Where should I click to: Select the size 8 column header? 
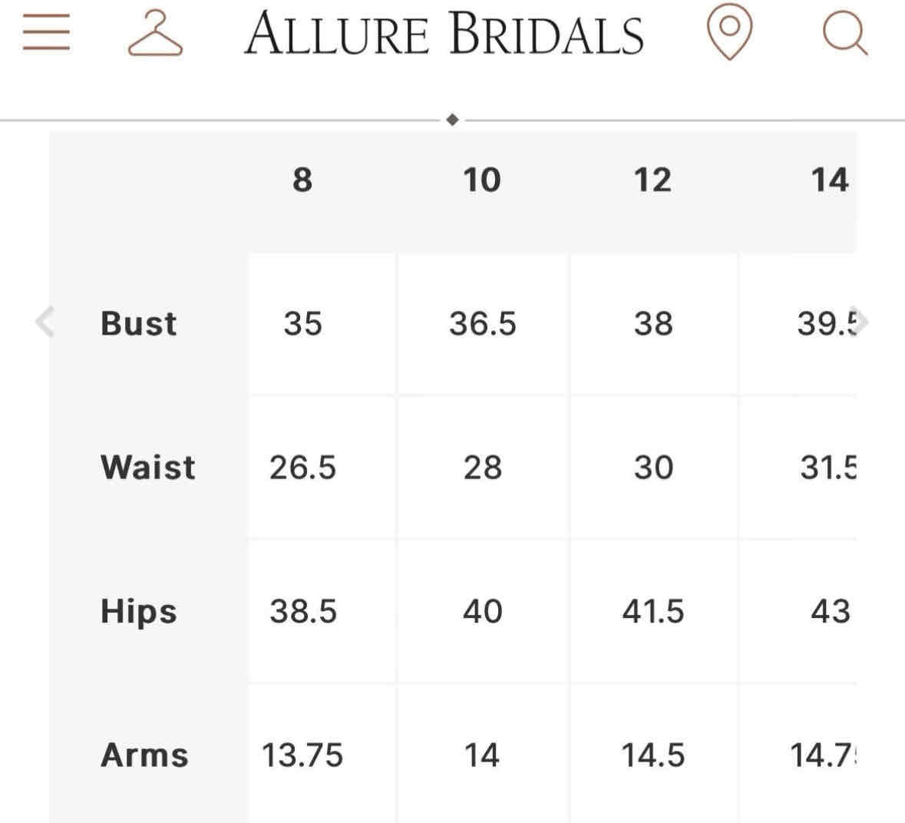coord(302,180)
